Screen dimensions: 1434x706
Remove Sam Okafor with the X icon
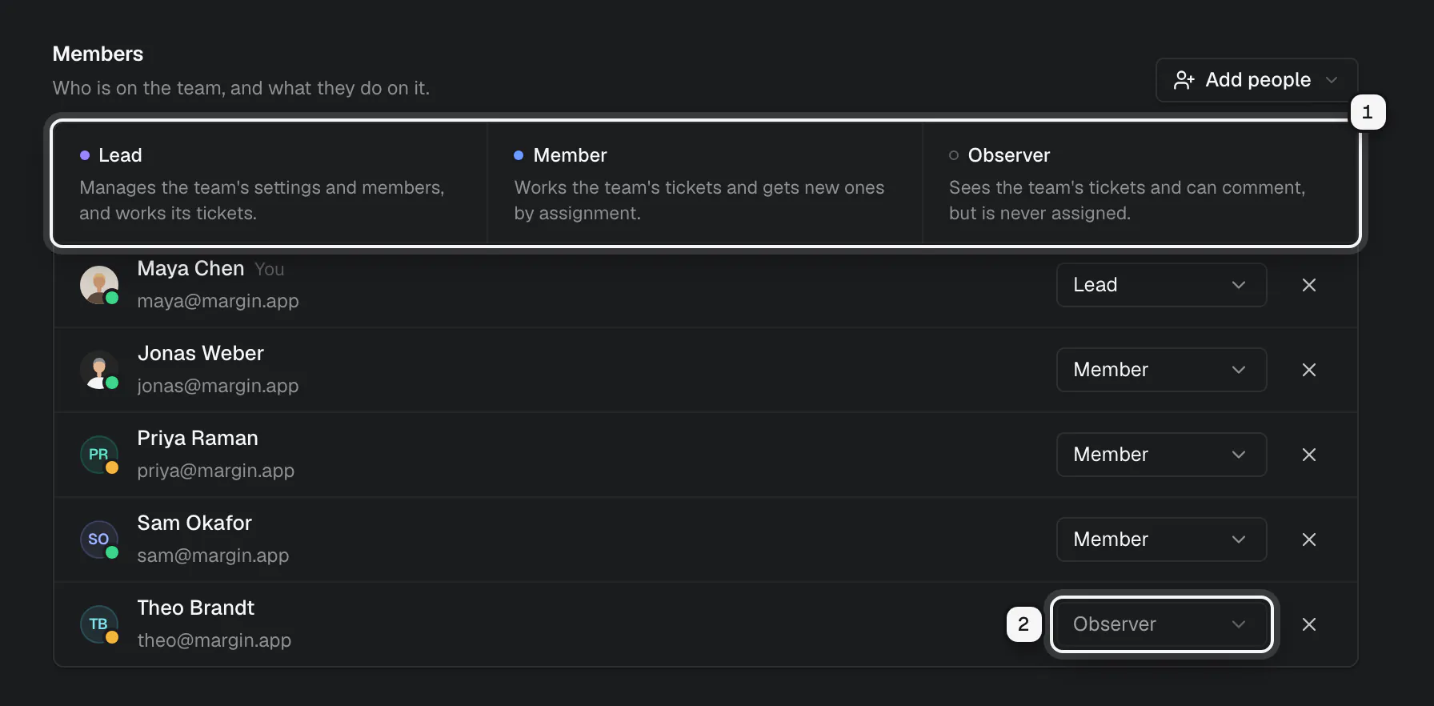click(1309, 540)
